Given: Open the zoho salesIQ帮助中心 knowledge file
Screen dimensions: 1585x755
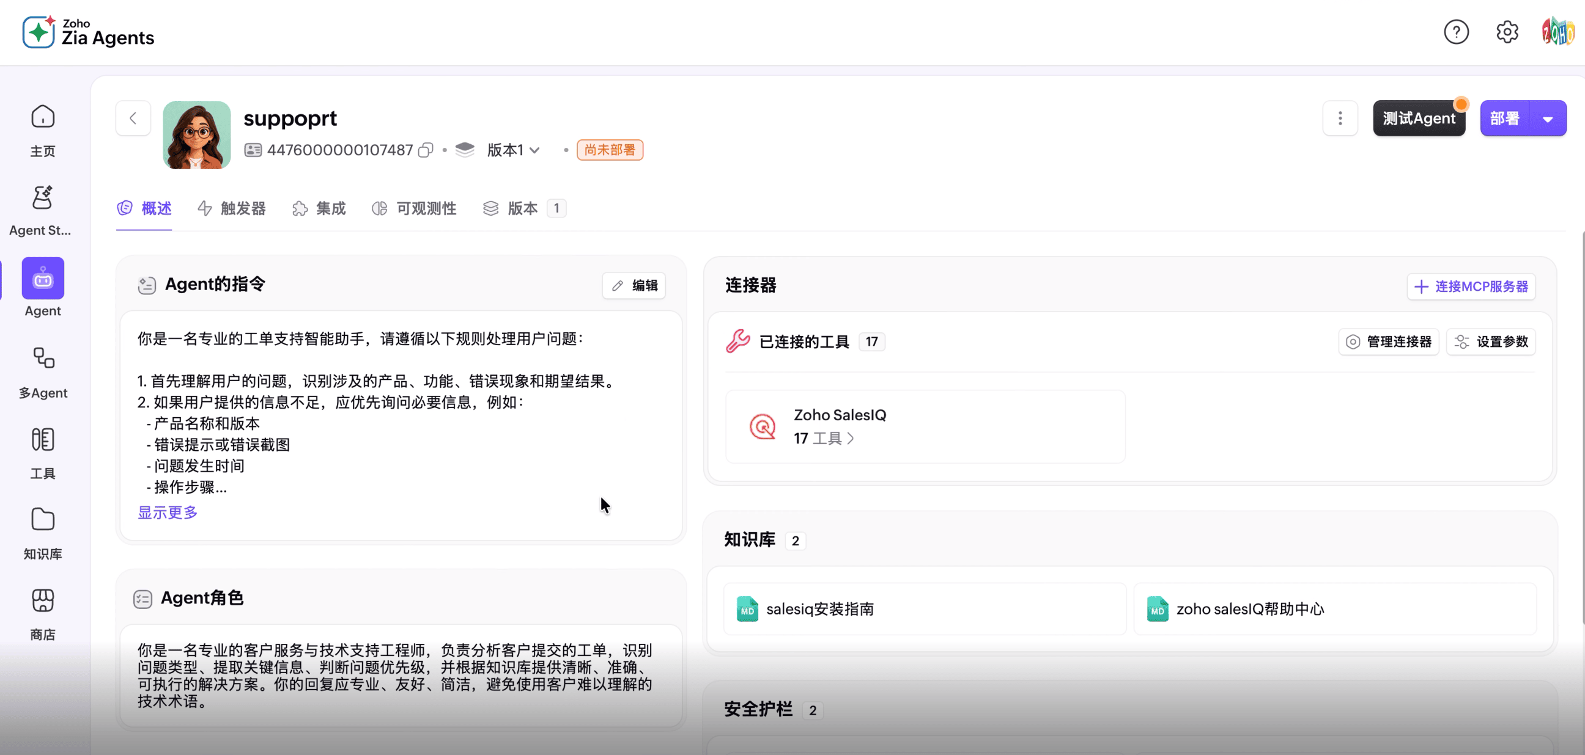Looking at the screenshot, I should click(x=1334, y=608).
